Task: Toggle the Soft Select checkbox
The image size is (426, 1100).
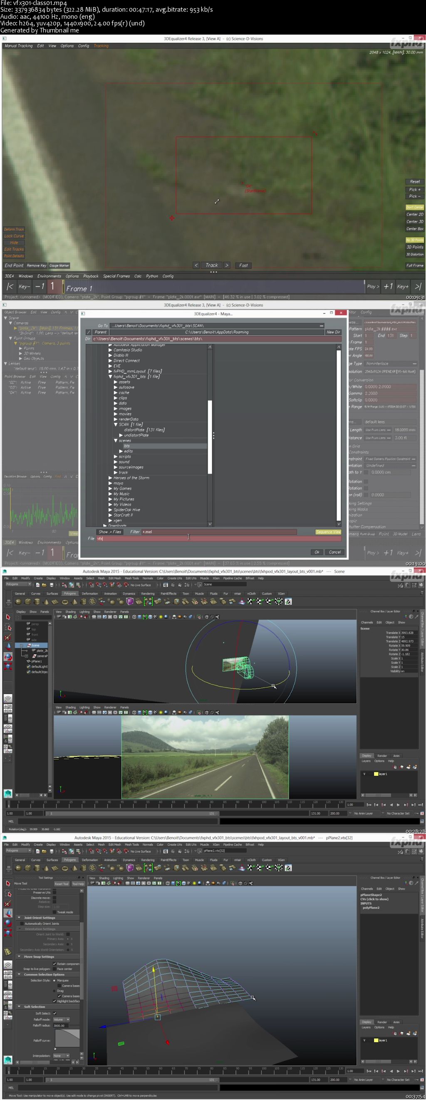Action: [54, 1013]
